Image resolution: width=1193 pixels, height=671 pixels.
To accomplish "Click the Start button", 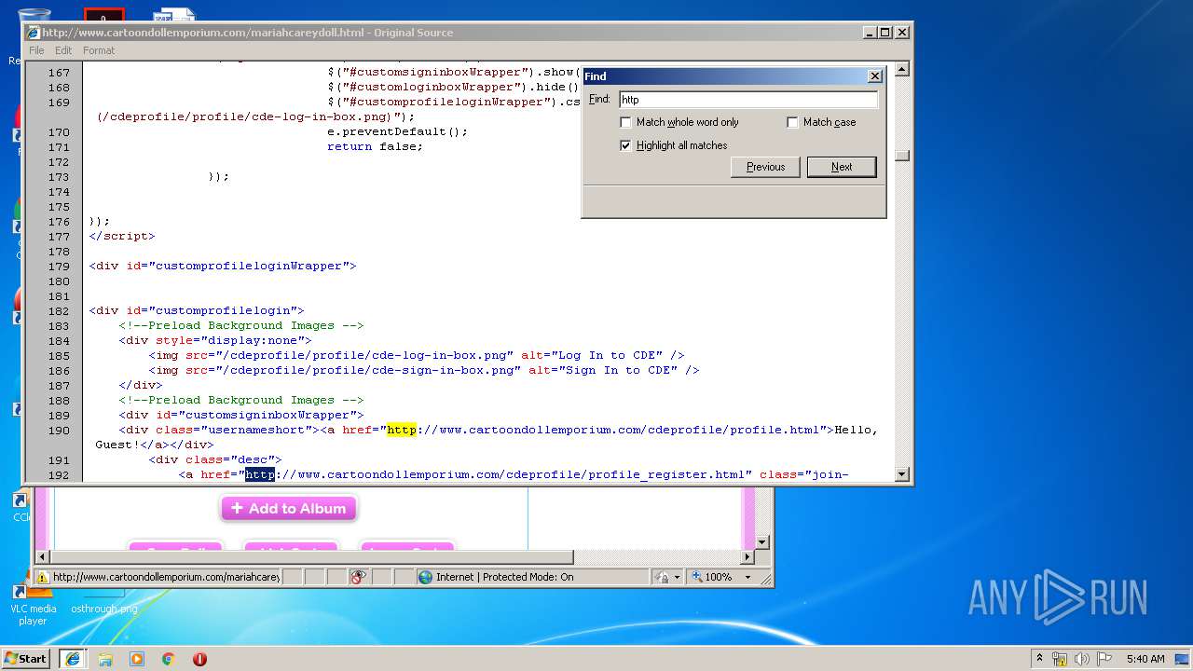I will pos(25,658).
